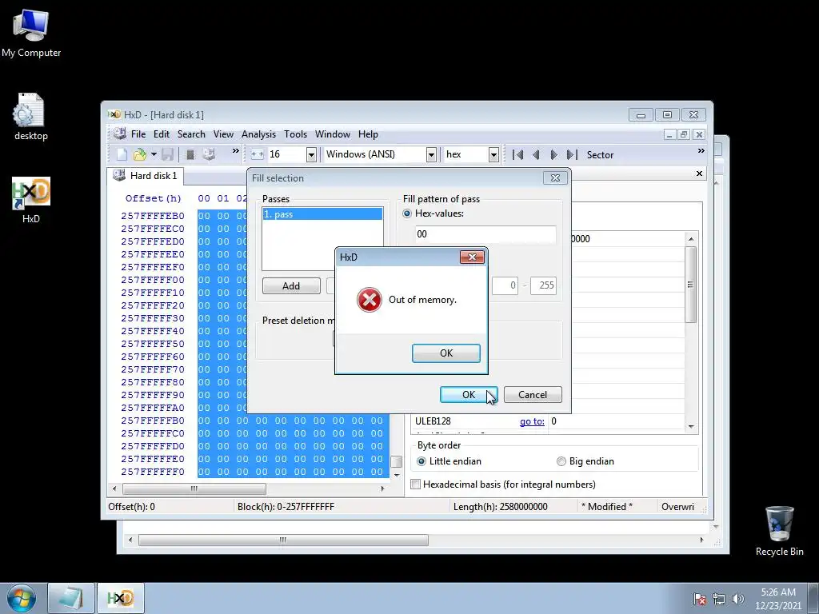Screen dimensions: 819x614
Task: Click the New file icon in toolbar
Action: [122, 154]
